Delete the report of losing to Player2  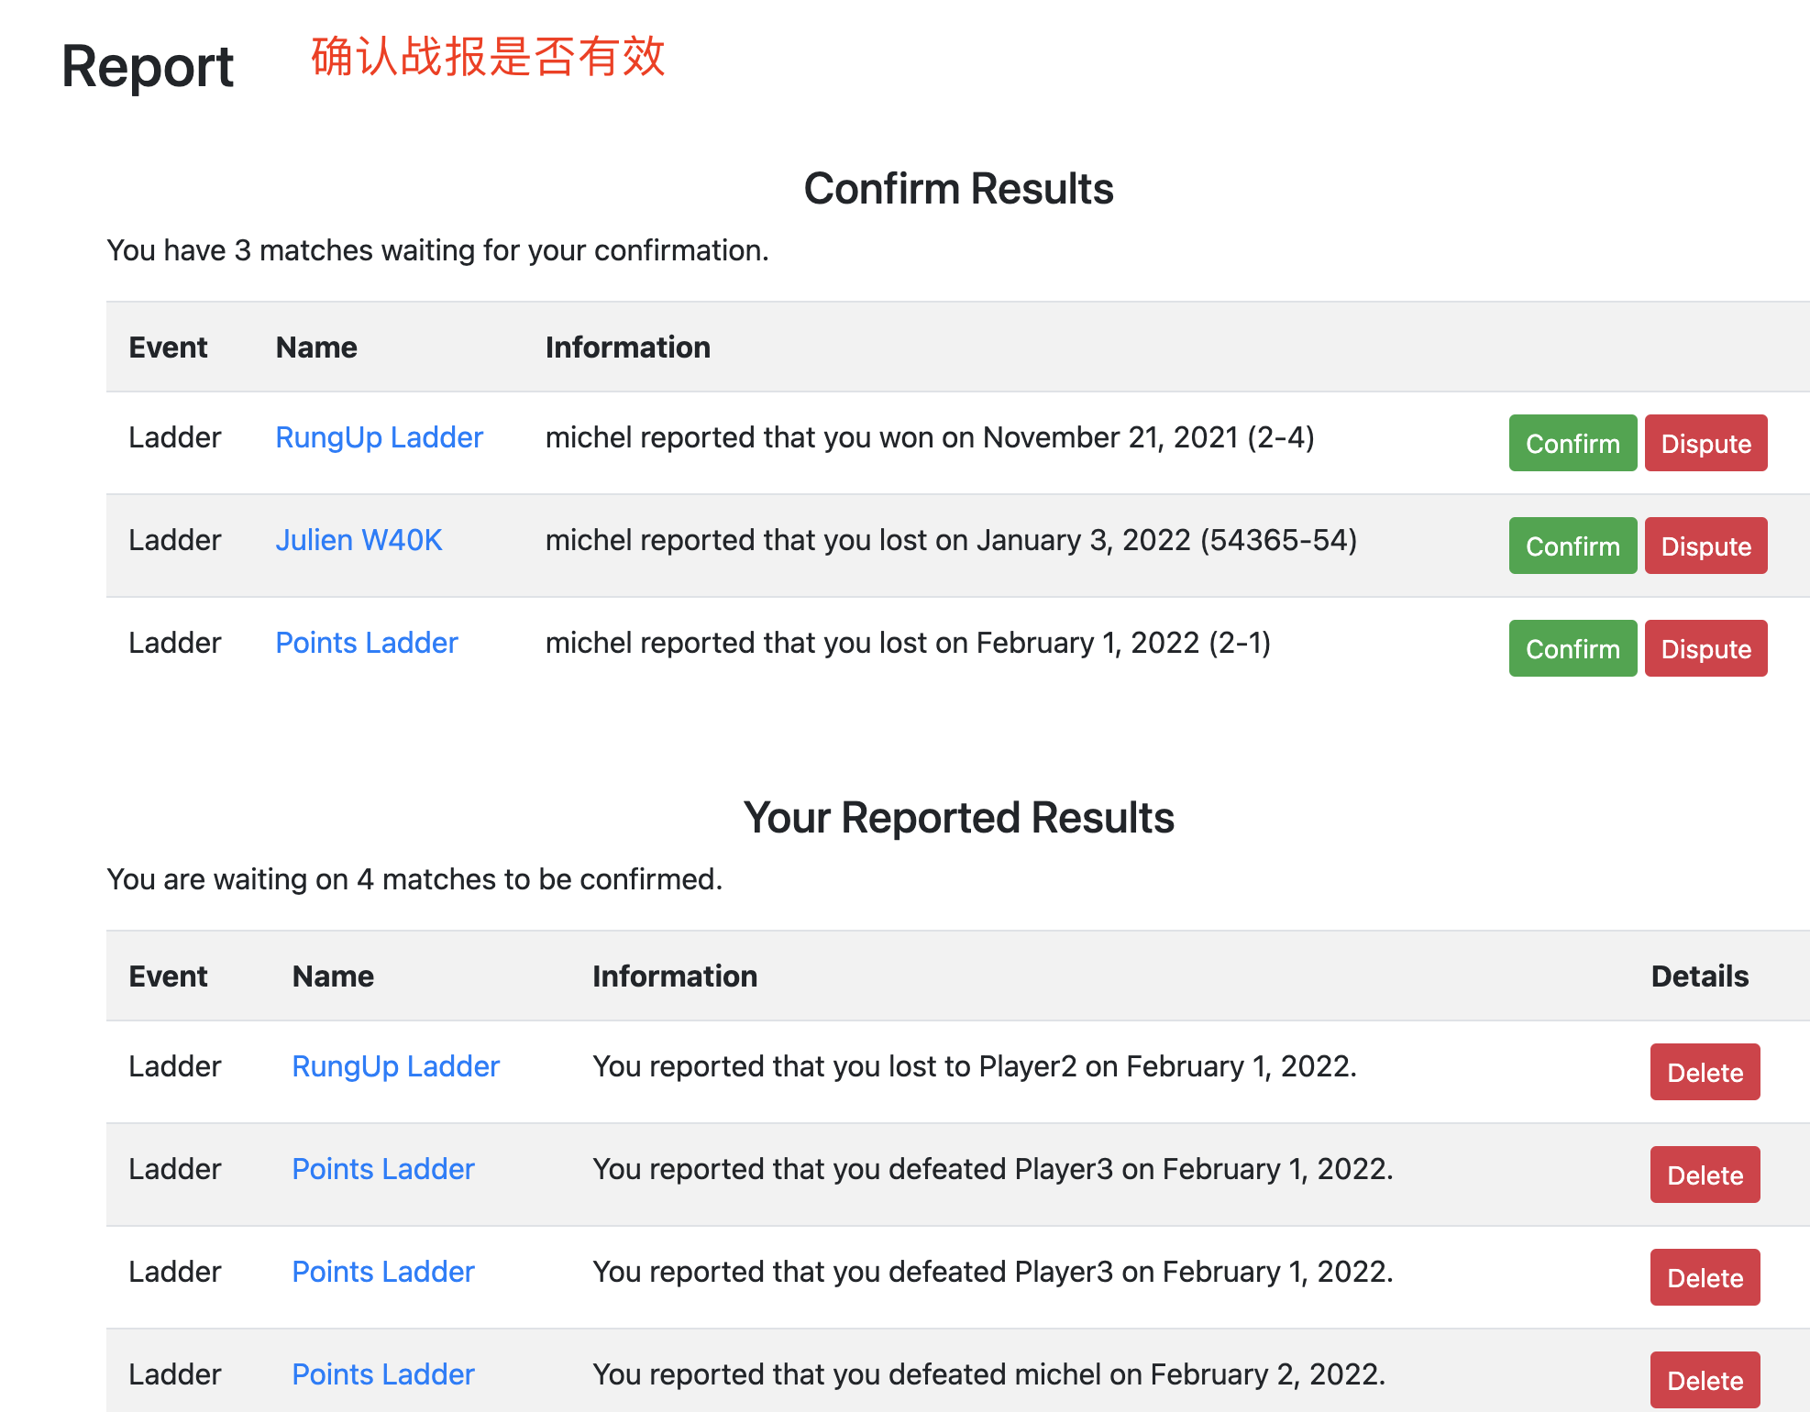[x=1705, y=1072]
